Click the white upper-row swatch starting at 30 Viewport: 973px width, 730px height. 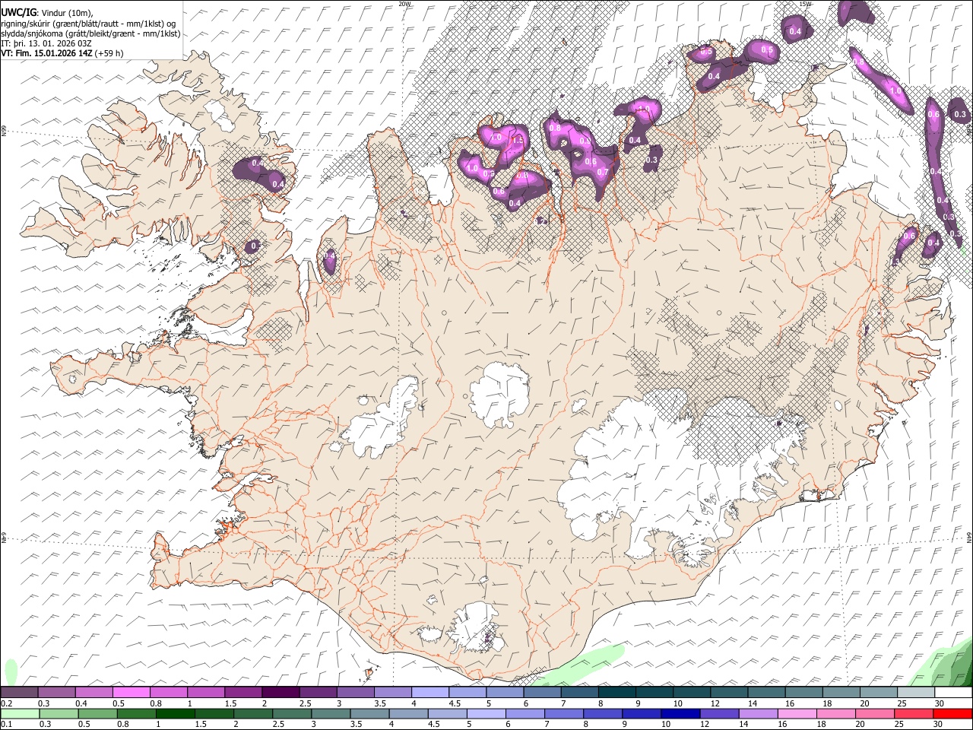953,693
